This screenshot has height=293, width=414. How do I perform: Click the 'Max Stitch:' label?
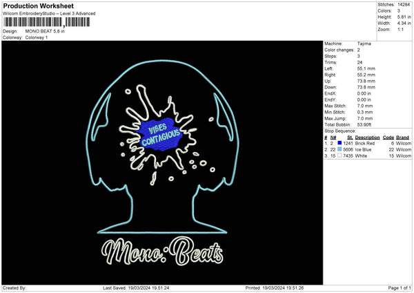(x=335, y=106)
